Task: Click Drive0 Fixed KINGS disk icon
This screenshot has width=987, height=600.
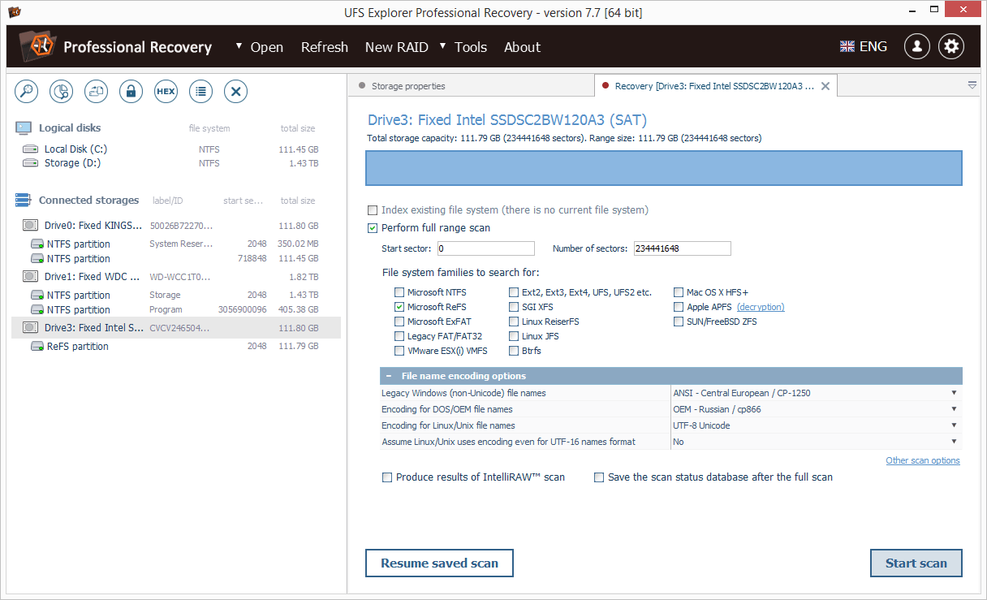Action: [30, 226]
